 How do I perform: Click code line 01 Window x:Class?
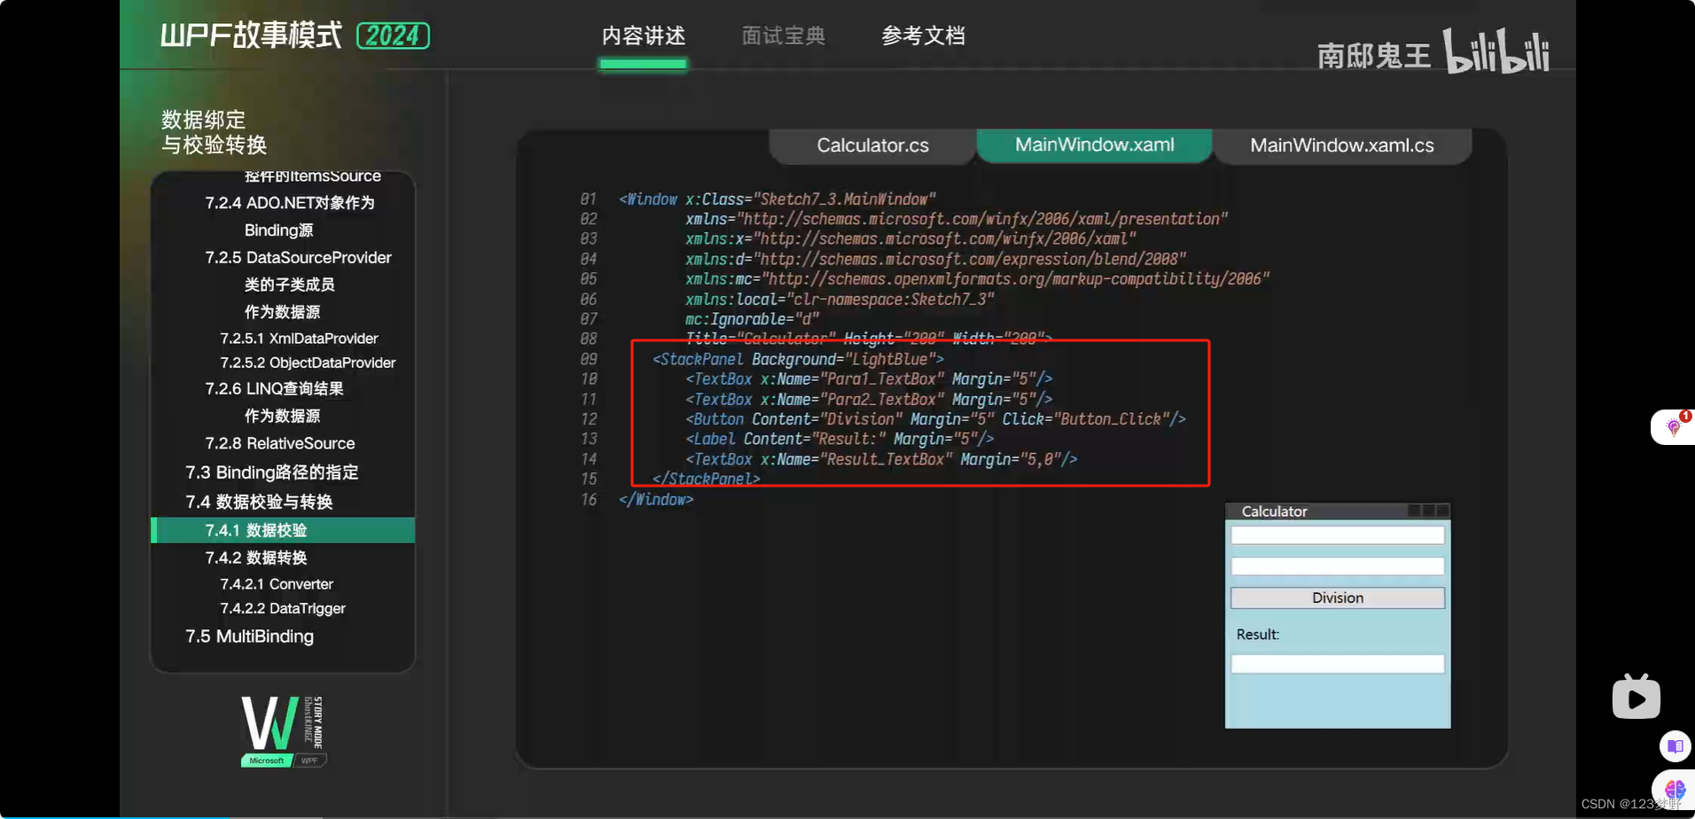[777, 199]
